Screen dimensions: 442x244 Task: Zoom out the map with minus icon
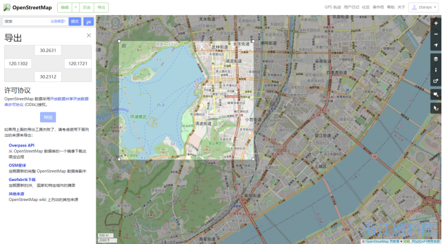(x=436, y=34)
